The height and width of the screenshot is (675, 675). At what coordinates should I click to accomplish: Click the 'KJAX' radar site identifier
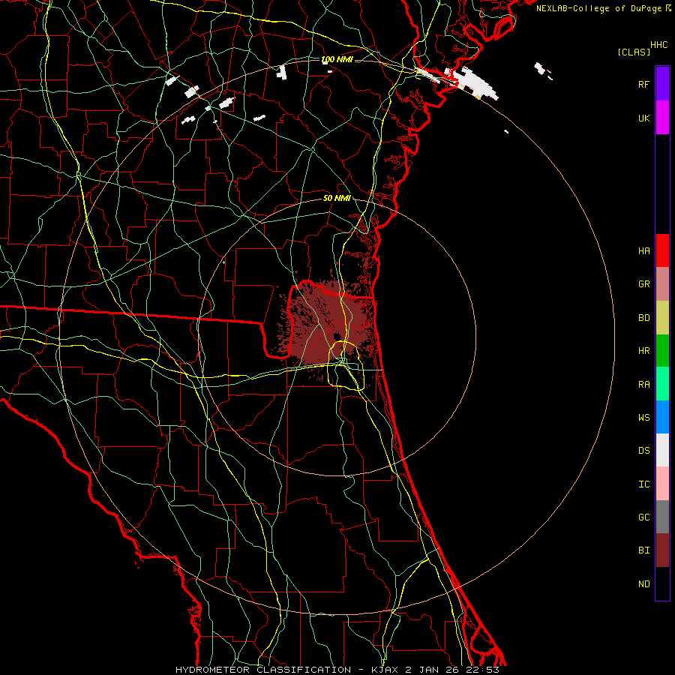coord(385,670)
